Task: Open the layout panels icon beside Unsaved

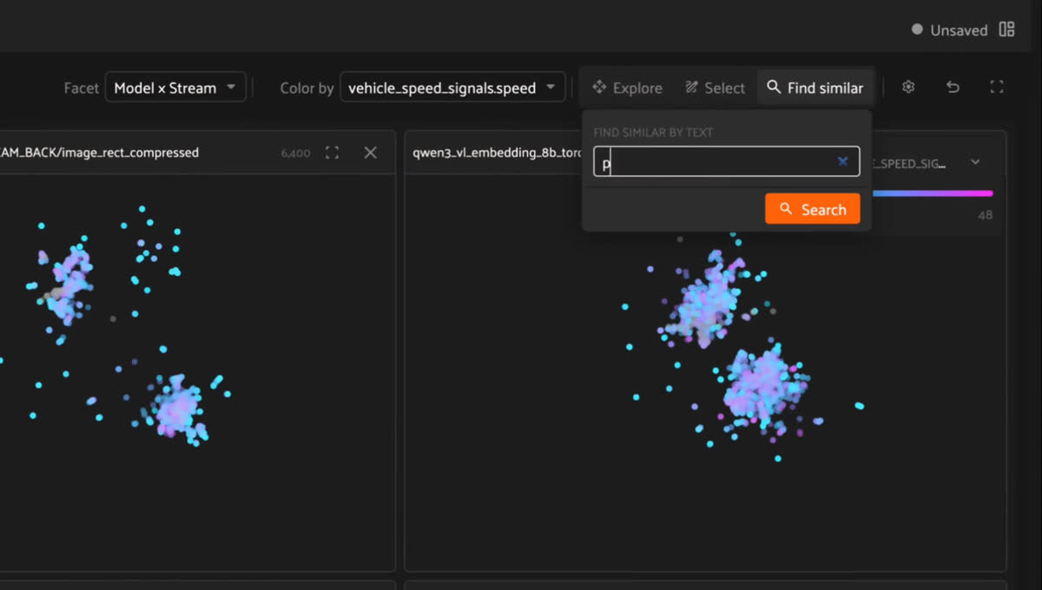Action: 1006,29
